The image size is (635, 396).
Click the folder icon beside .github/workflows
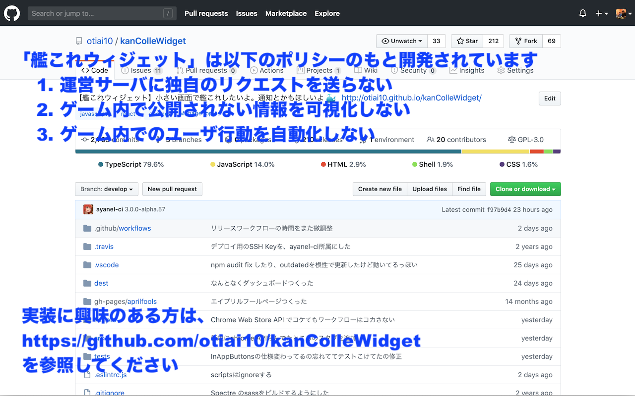click(87, 228)
